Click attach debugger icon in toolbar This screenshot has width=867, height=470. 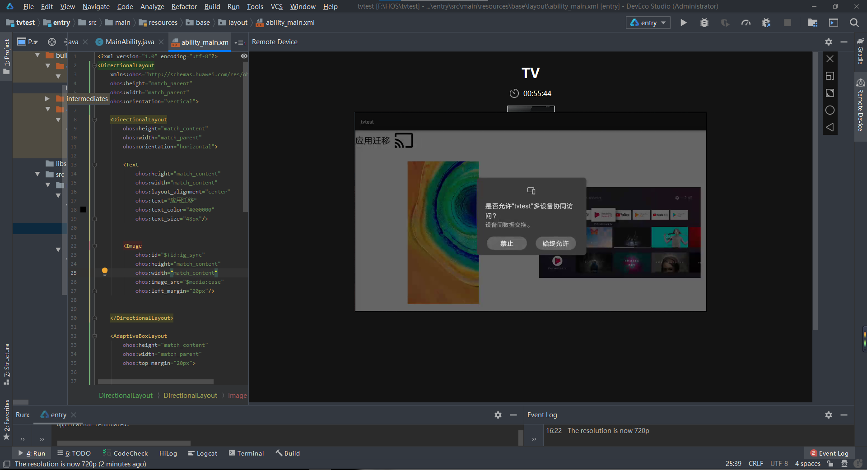[x=767, y=23]
